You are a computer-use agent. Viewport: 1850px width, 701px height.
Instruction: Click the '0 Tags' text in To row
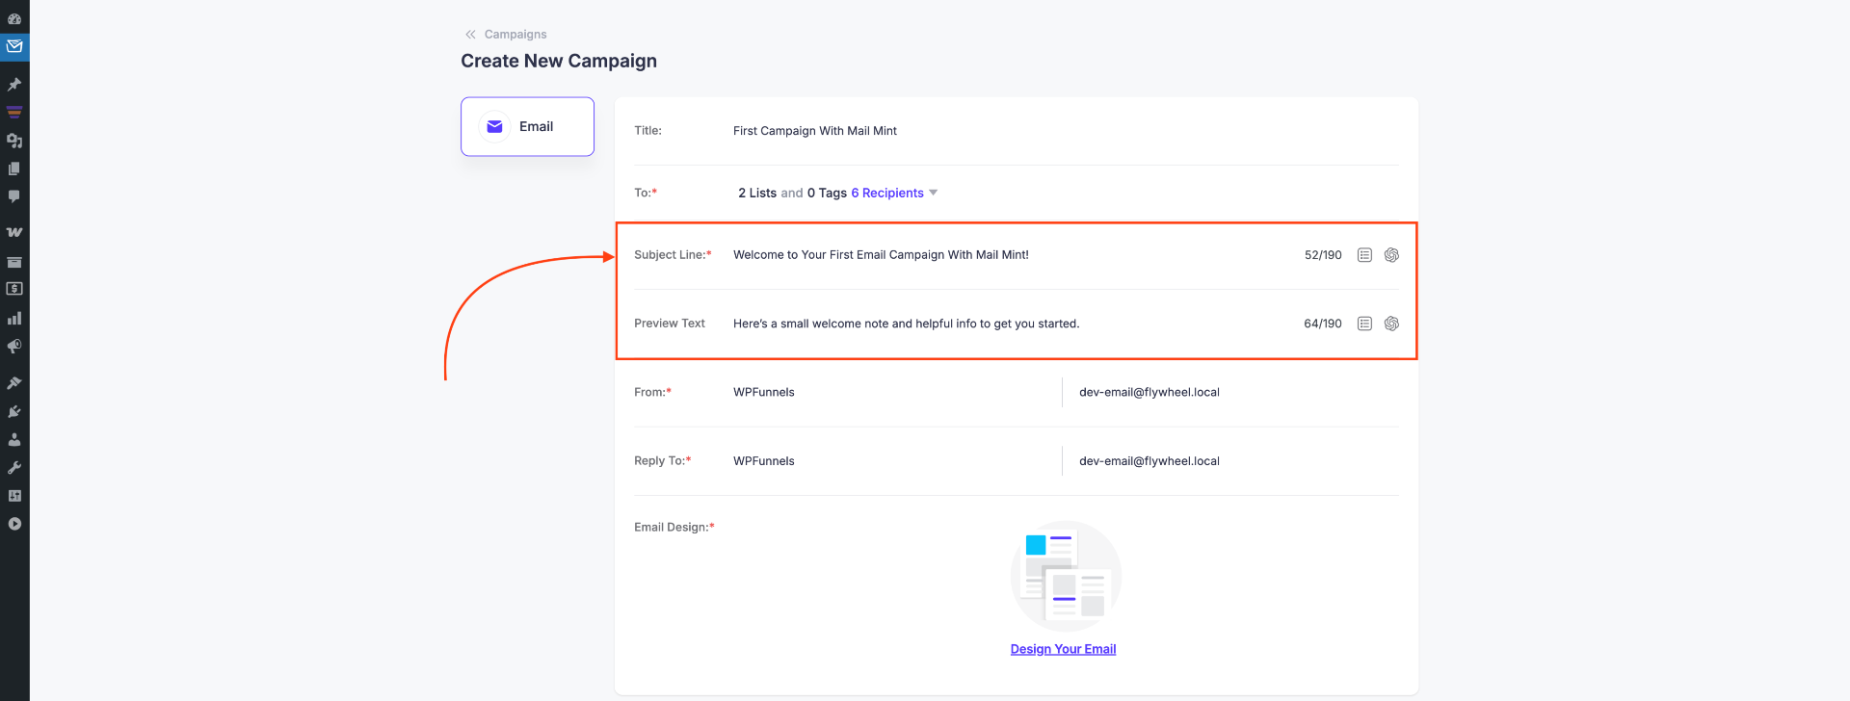pyautogui.click(x=827, y=193)
